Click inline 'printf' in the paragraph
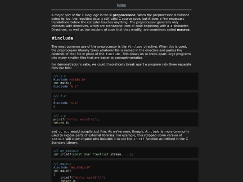The image size is (243, 182). tap(139, 139)
